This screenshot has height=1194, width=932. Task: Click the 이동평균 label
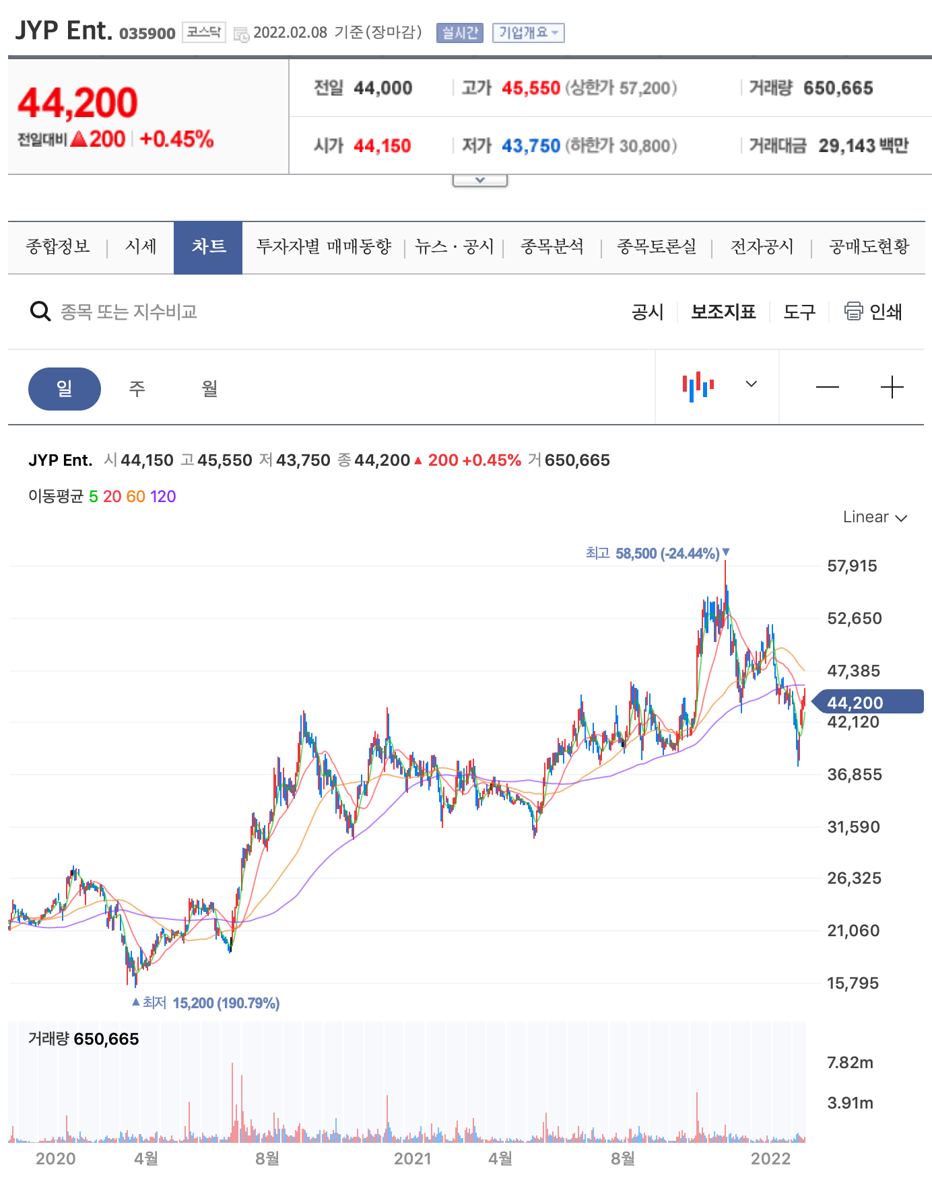click(x=56, y=497)
